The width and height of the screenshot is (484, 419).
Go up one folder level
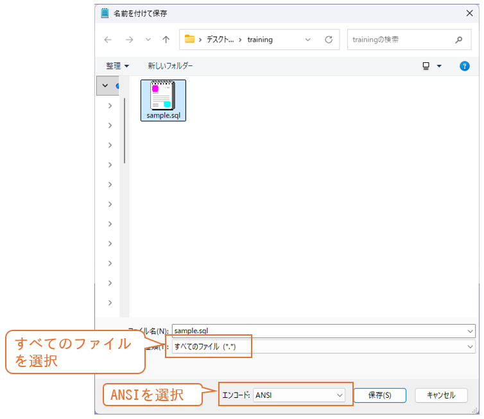coord(166,40)
